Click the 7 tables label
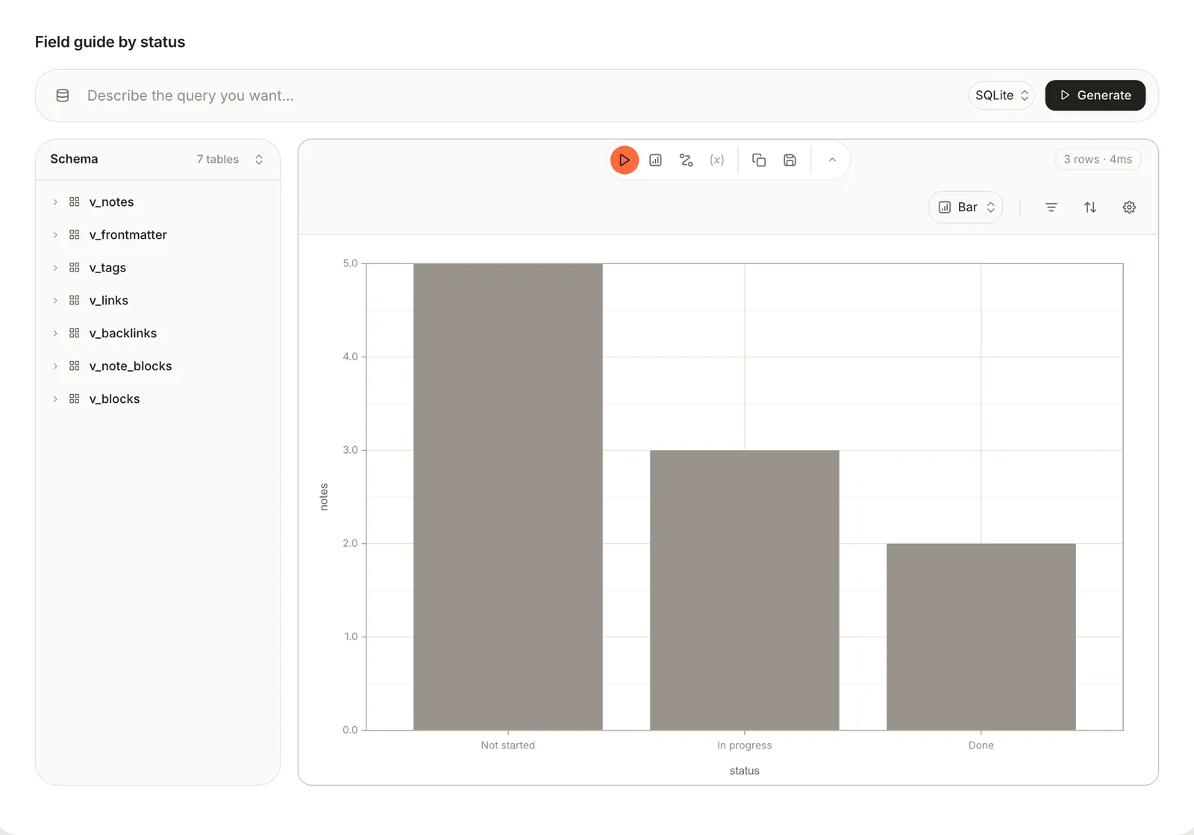Image resolution: width=1194 pixels, height=835 pixels. 218,160
